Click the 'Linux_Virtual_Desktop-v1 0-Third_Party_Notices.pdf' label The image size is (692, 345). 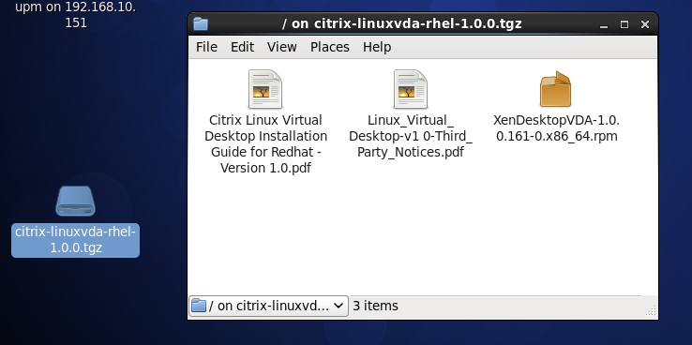[x=411, y=136]
